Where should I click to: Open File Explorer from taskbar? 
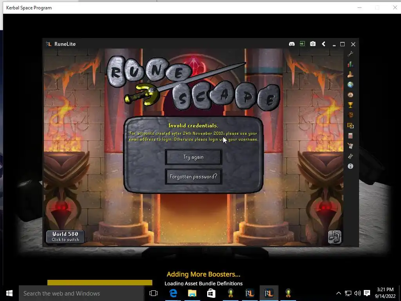pos(192,293)
